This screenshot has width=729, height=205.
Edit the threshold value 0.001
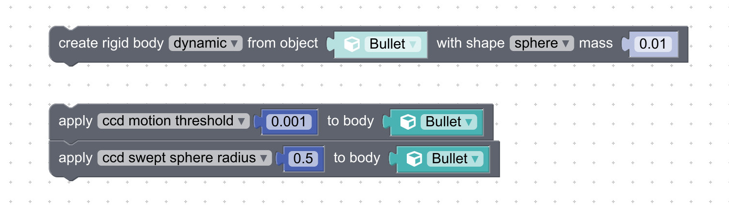(x=289, y=121)
